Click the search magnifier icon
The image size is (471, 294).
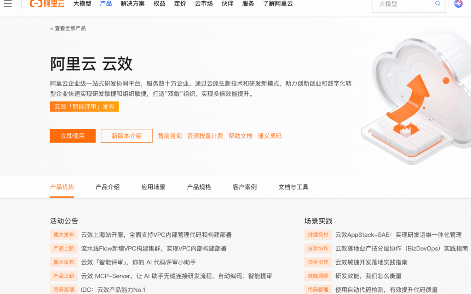(438, 4)
